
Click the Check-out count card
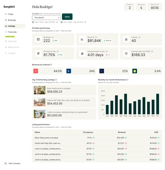141,7
